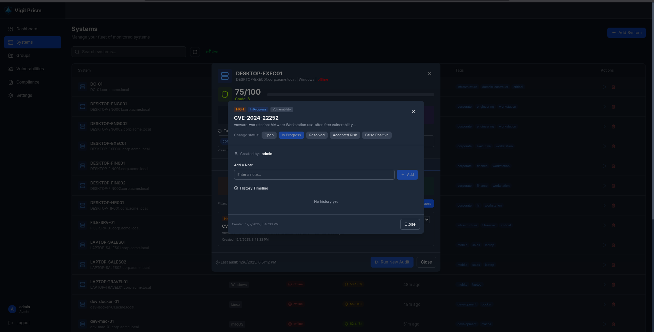
Task: Delete DESKTOP-HR001 using its trash icon
Action: tap(614, 206)
